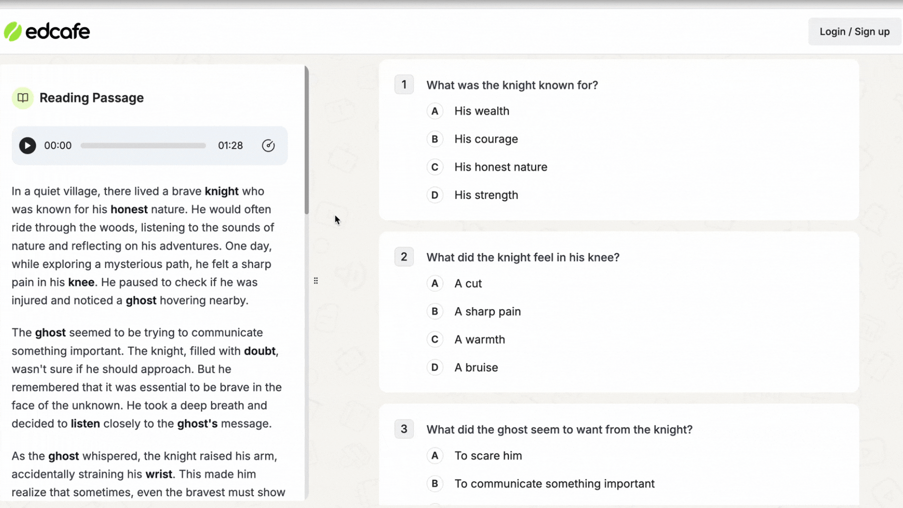Click the question number 2 badge
The image size is (903, 508).
point(404,257)
